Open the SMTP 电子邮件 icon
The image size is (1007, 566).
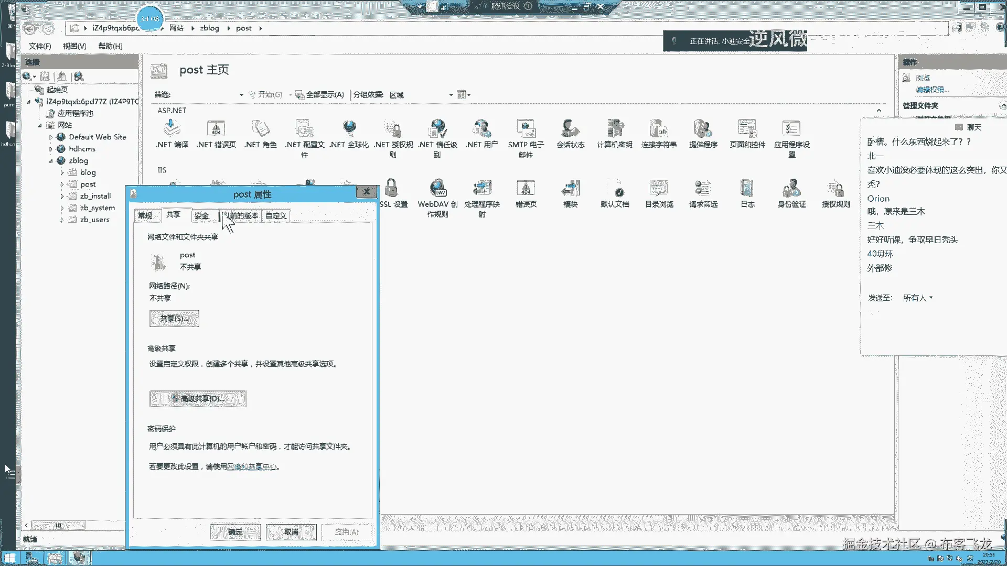pos(526,129)
